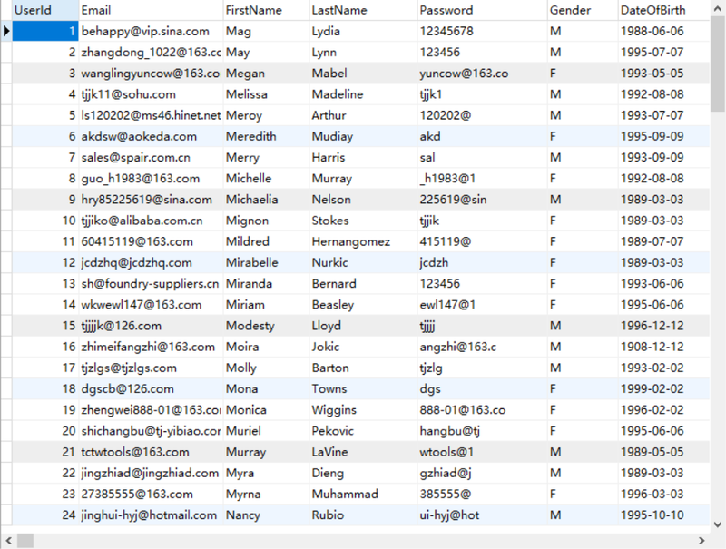The image size is (726, 549).
Task: Select the email sales@spair.com.cn
Action: coord(151,157)
